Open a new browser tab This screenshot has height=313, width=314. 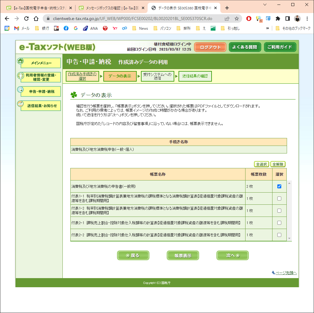(x=227, y=8)
